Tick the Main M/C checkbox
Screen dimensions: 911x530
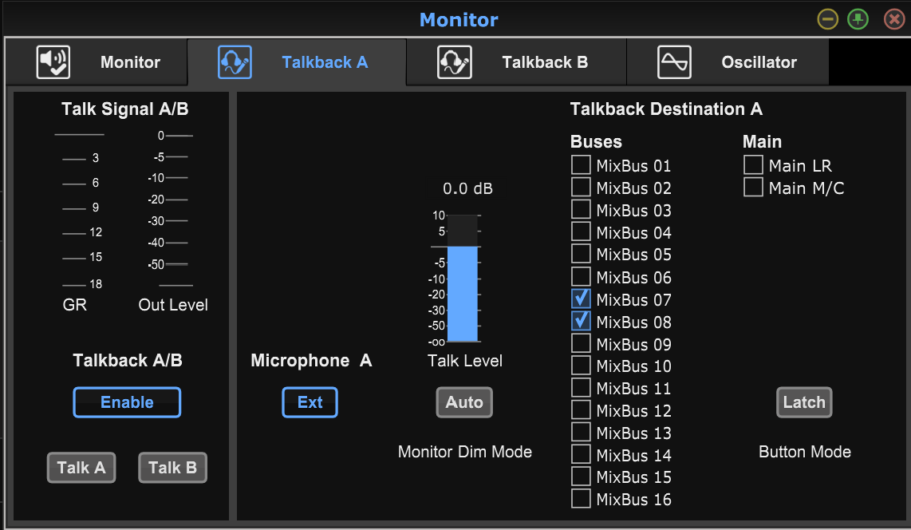[753, 188]
